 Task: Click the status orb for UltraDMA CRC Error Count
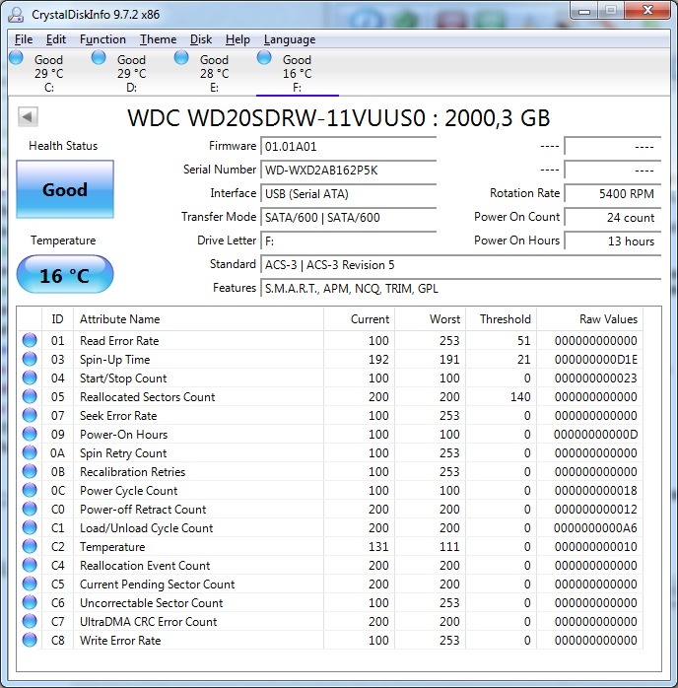coord(30,621)
